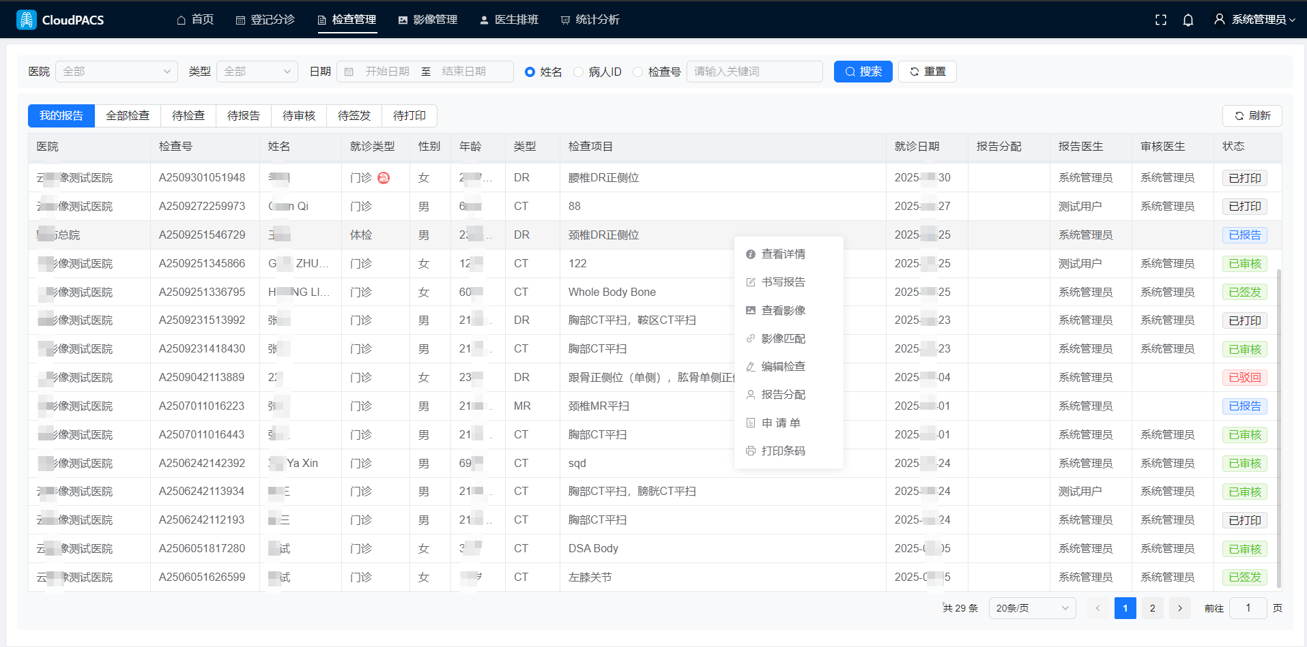Choose the 检查号 radio option
This screenshot has height=647, width=1307.
[x=637, y=71]
